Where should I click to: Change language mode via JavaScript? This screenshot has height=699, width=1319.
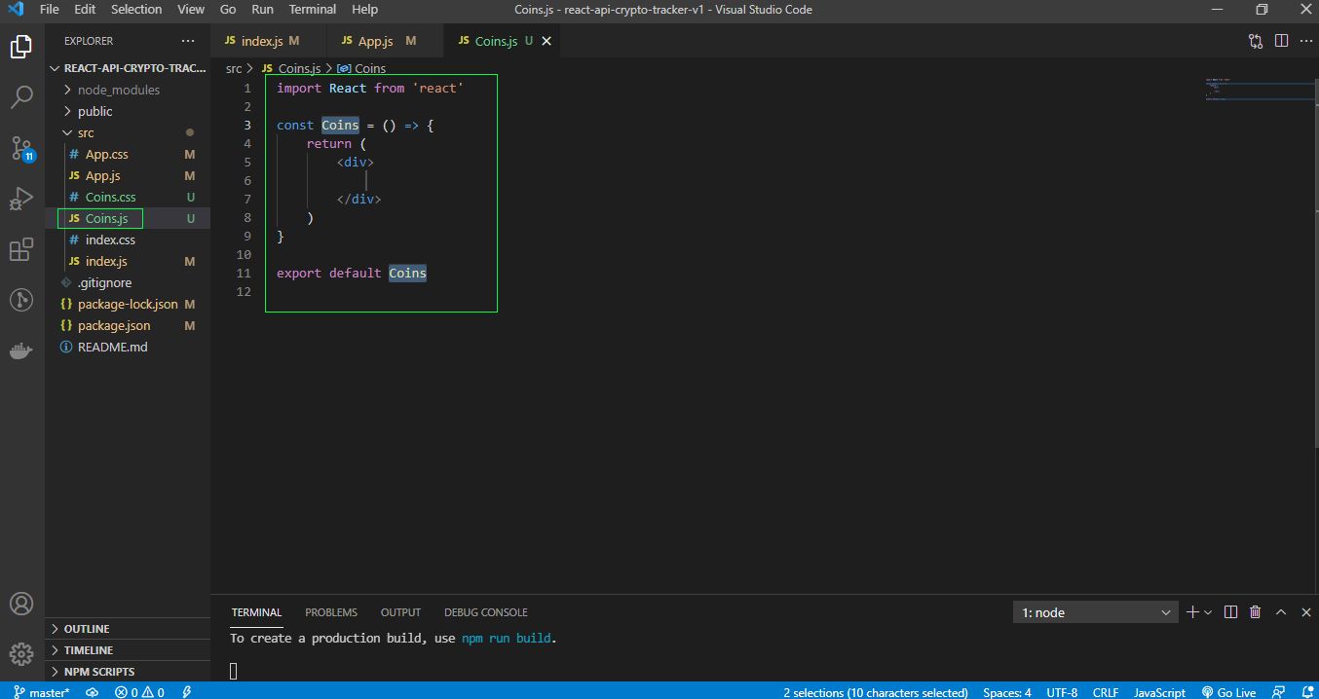coord(1159,692)
